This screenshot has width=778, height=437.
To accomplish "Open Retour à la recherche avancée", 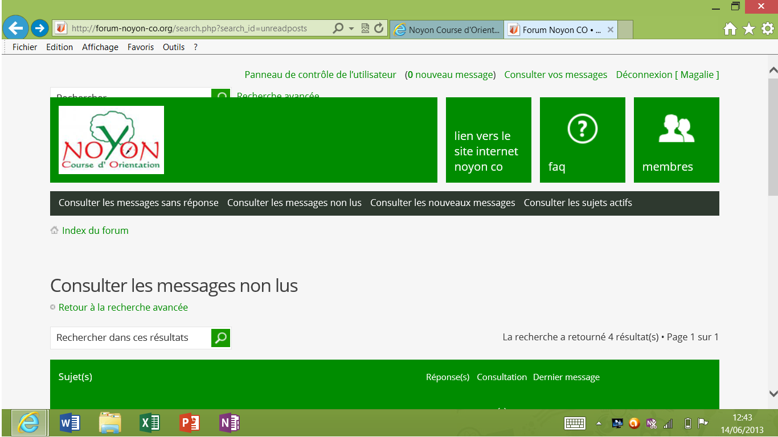I will pos(122,307).
